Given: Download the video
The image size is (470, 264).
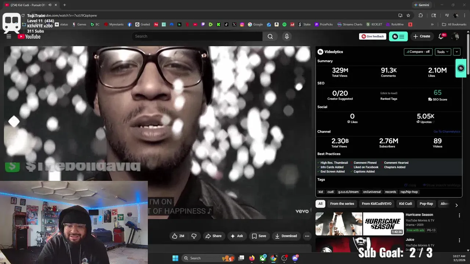Looking at the screenshot, I should point(286,236).
